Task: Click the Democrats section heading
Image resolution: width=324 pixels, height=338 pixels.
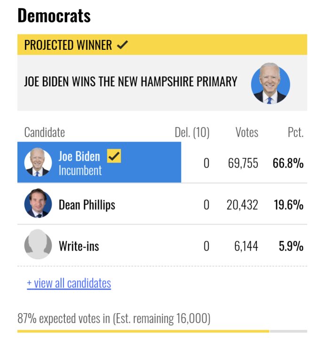Action: tap(54, 15)
